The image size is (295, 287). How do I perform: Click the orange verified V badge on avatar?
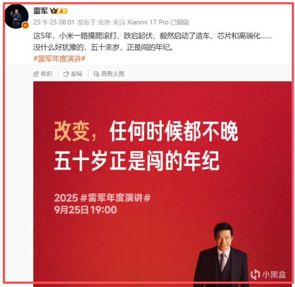tap(26, 25)
